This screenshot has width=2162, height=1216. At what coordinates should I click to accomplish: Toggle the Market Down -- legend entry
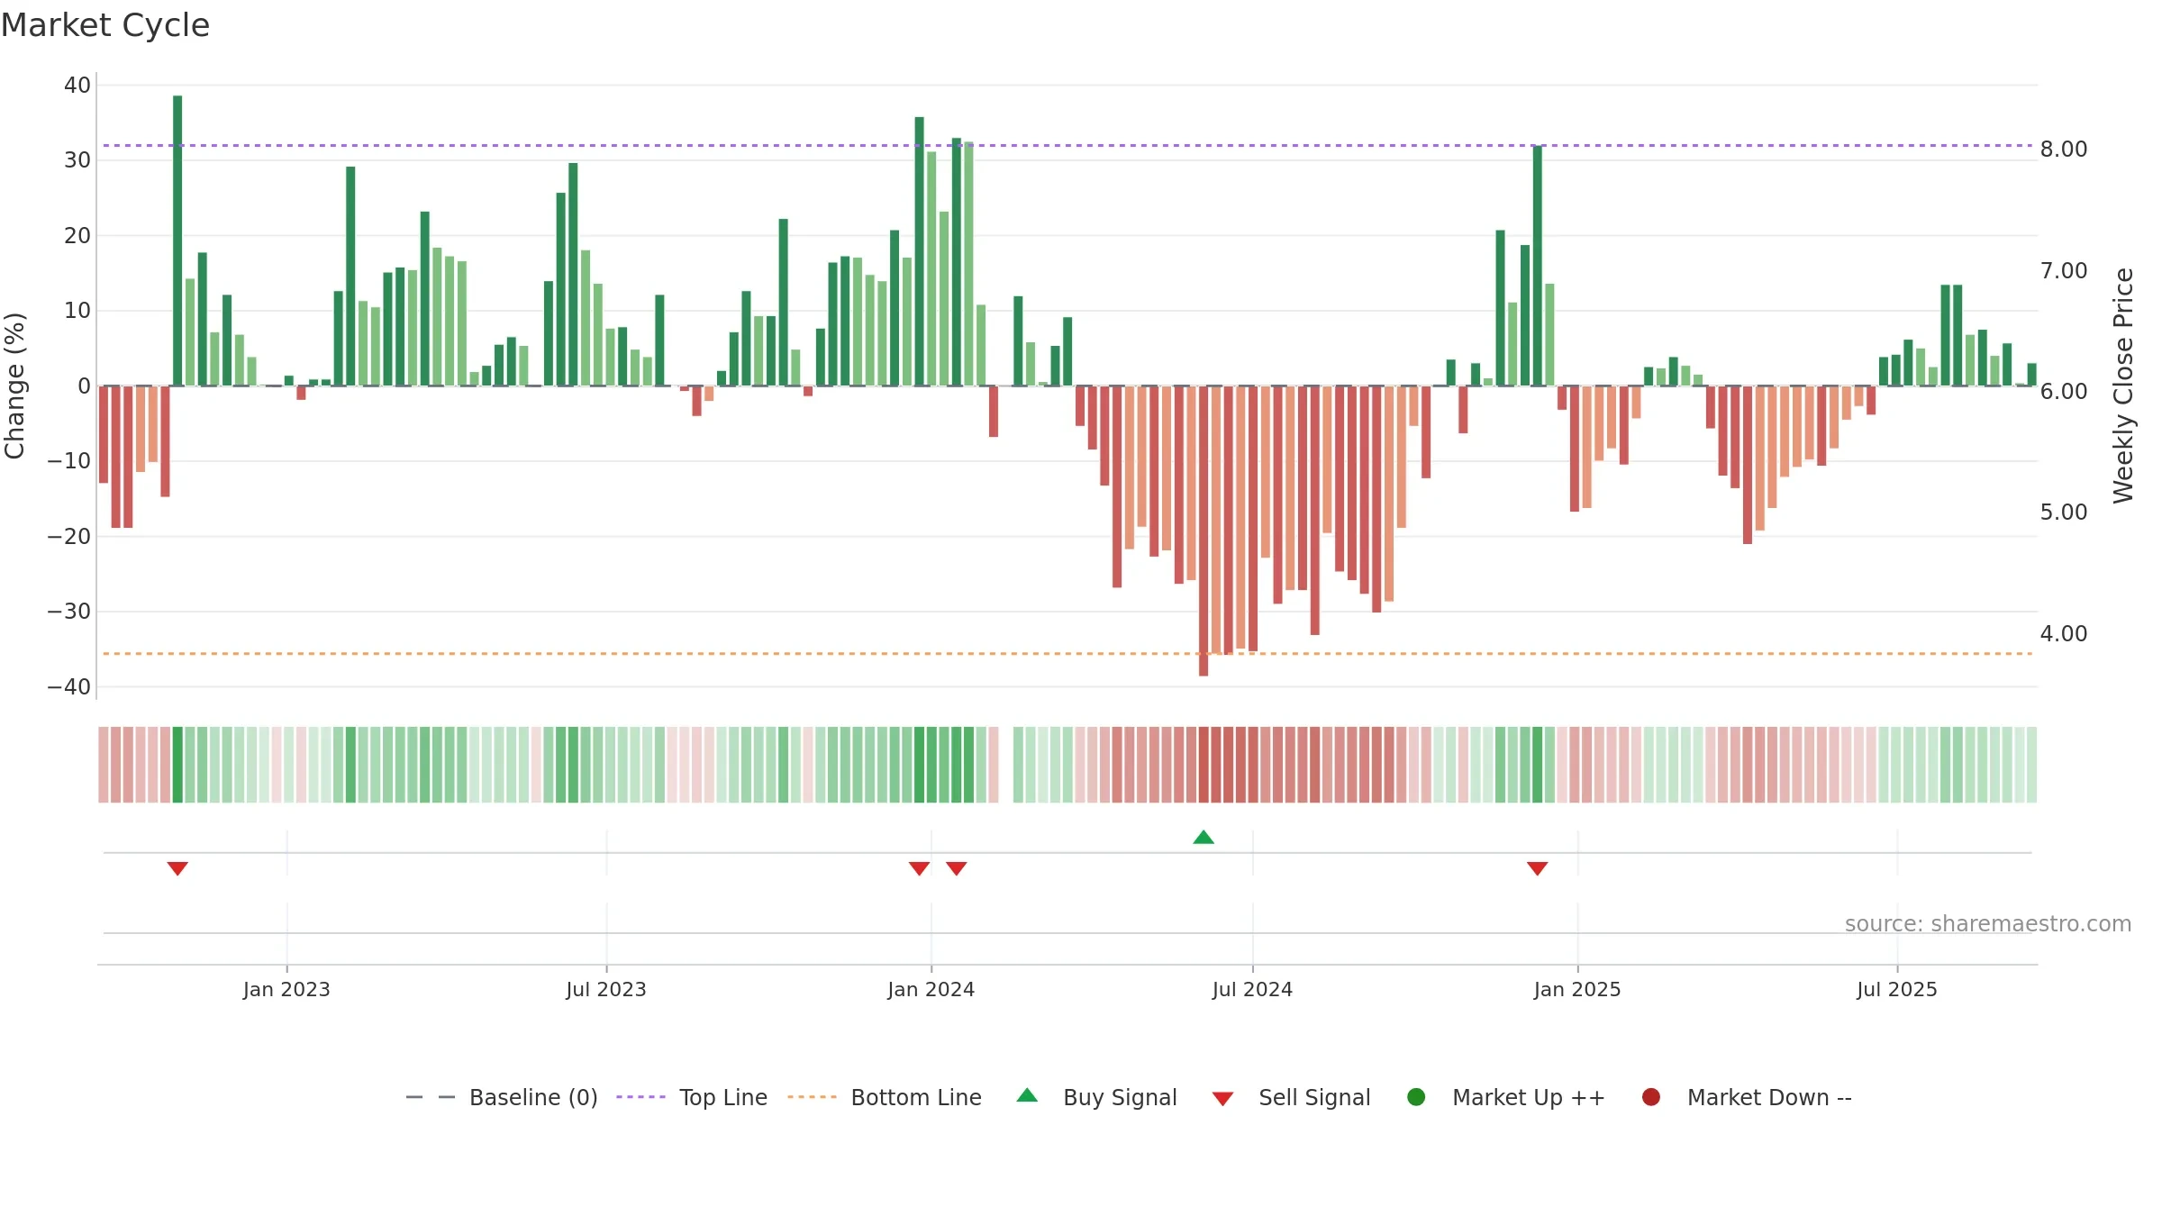[x=1747, y=1097]
